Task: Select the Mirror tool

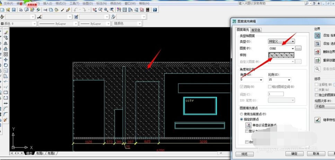Action: (6, 43)
